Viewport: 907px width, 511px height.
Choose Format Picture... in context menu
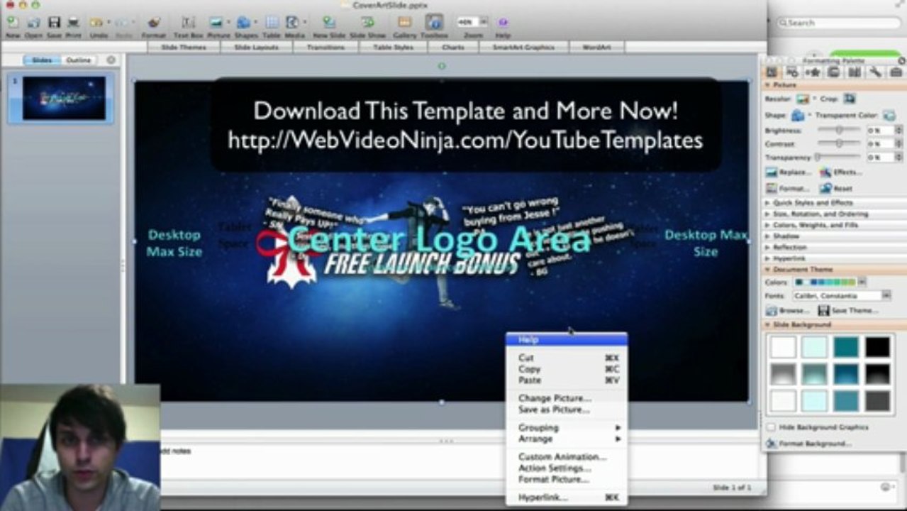coord(566,480)
